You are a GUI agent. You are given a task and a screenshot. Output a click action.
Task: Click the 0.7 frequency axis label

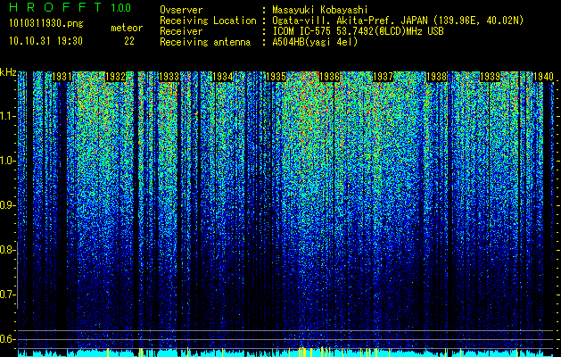[x=7, y=295]
